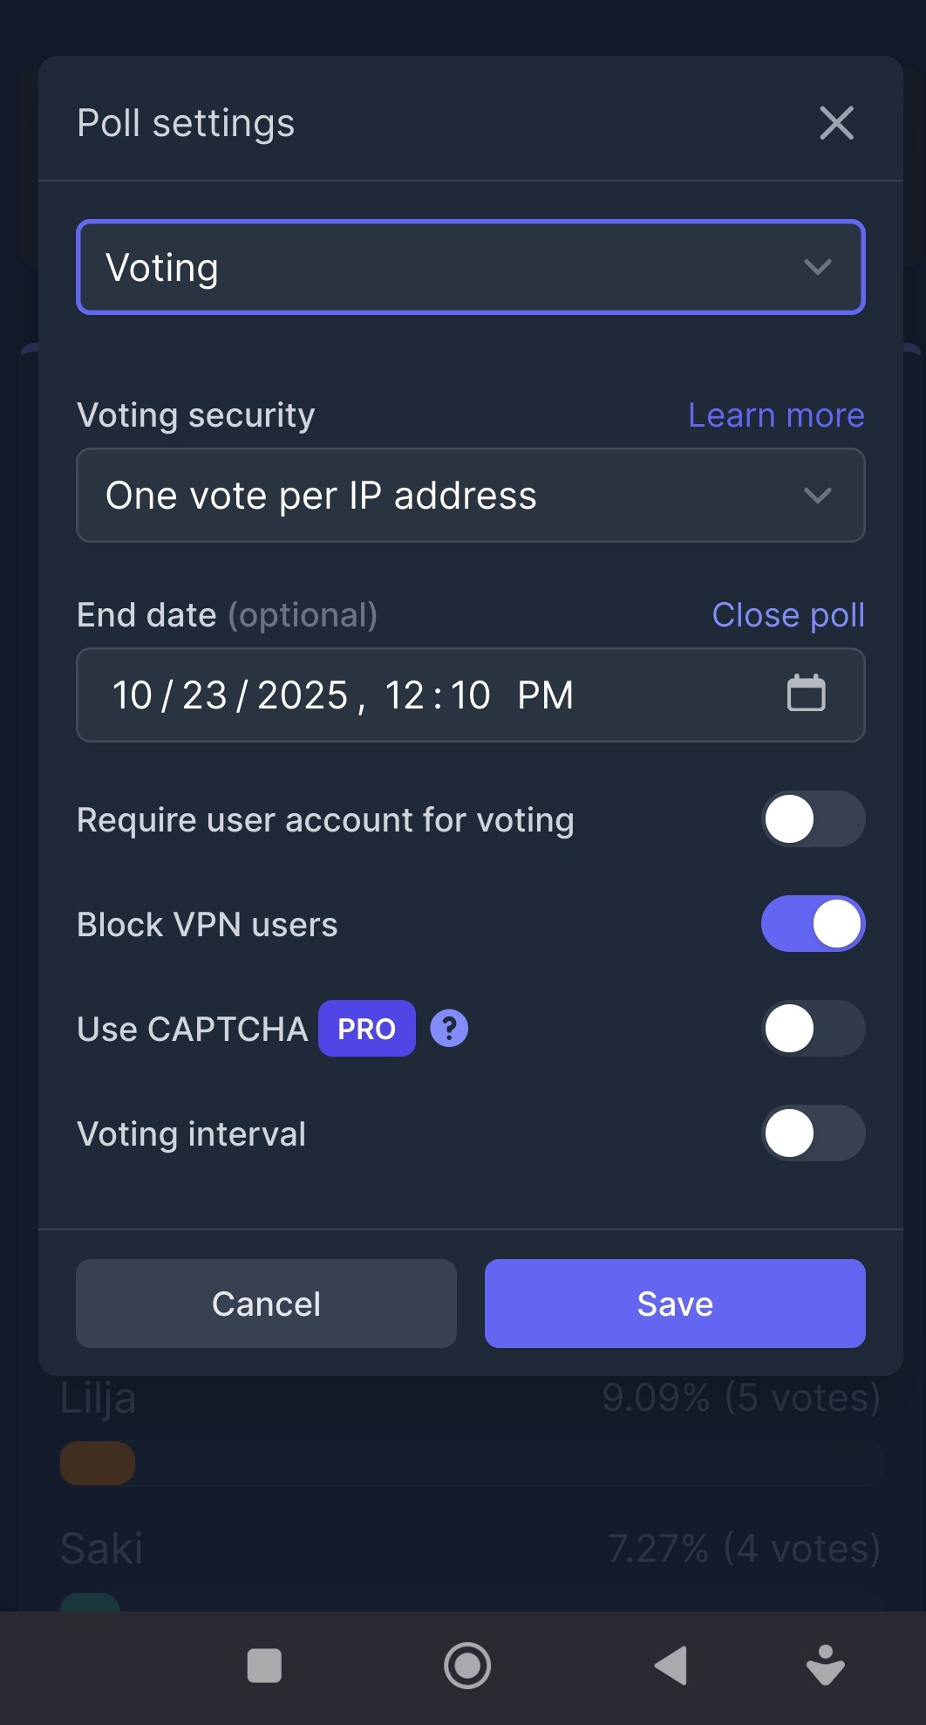Viewport: 926px width, 1725px height.
Task: Click the chevron arrow of Voting security selector
Action: coord(817,496)
